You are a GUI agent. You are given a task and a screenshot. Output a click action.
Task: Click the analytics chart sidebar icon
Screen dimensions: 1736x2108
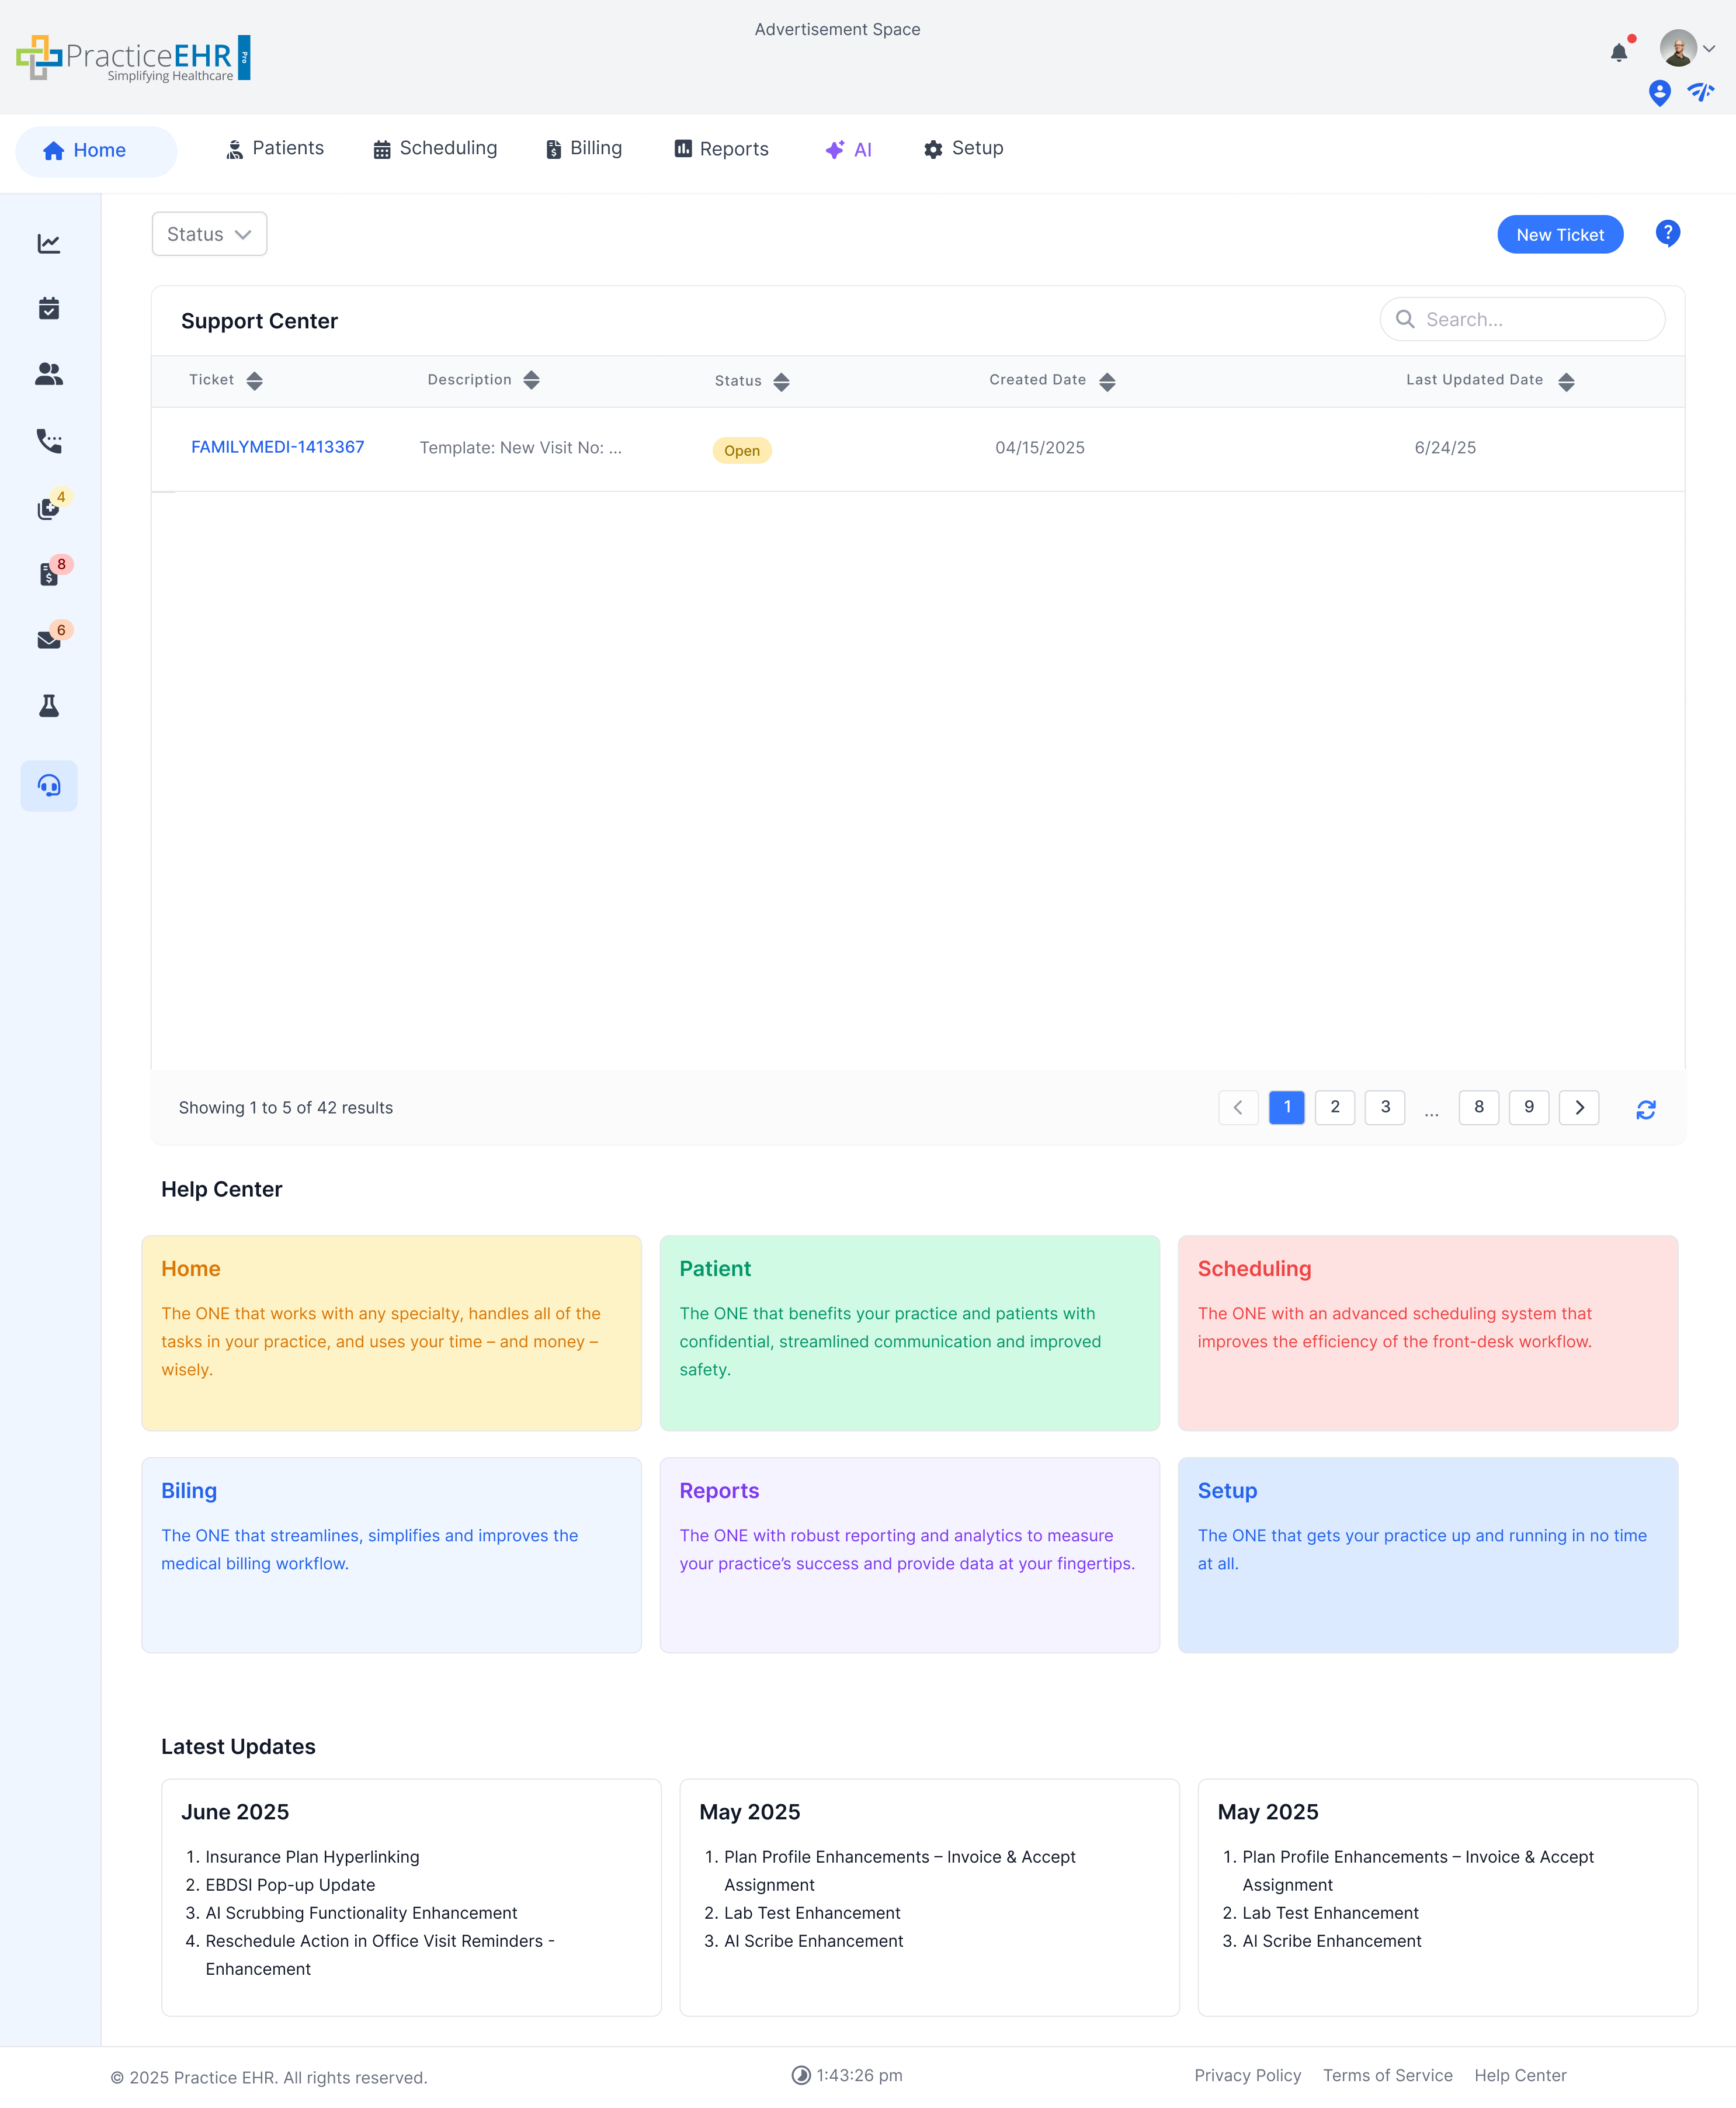click(x=49, y=243)
